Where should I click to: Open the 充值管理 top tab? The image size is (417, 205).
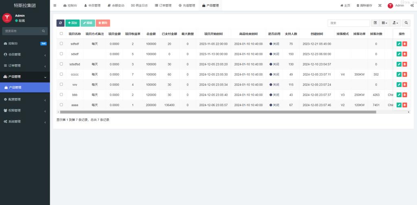pos(187,6)
